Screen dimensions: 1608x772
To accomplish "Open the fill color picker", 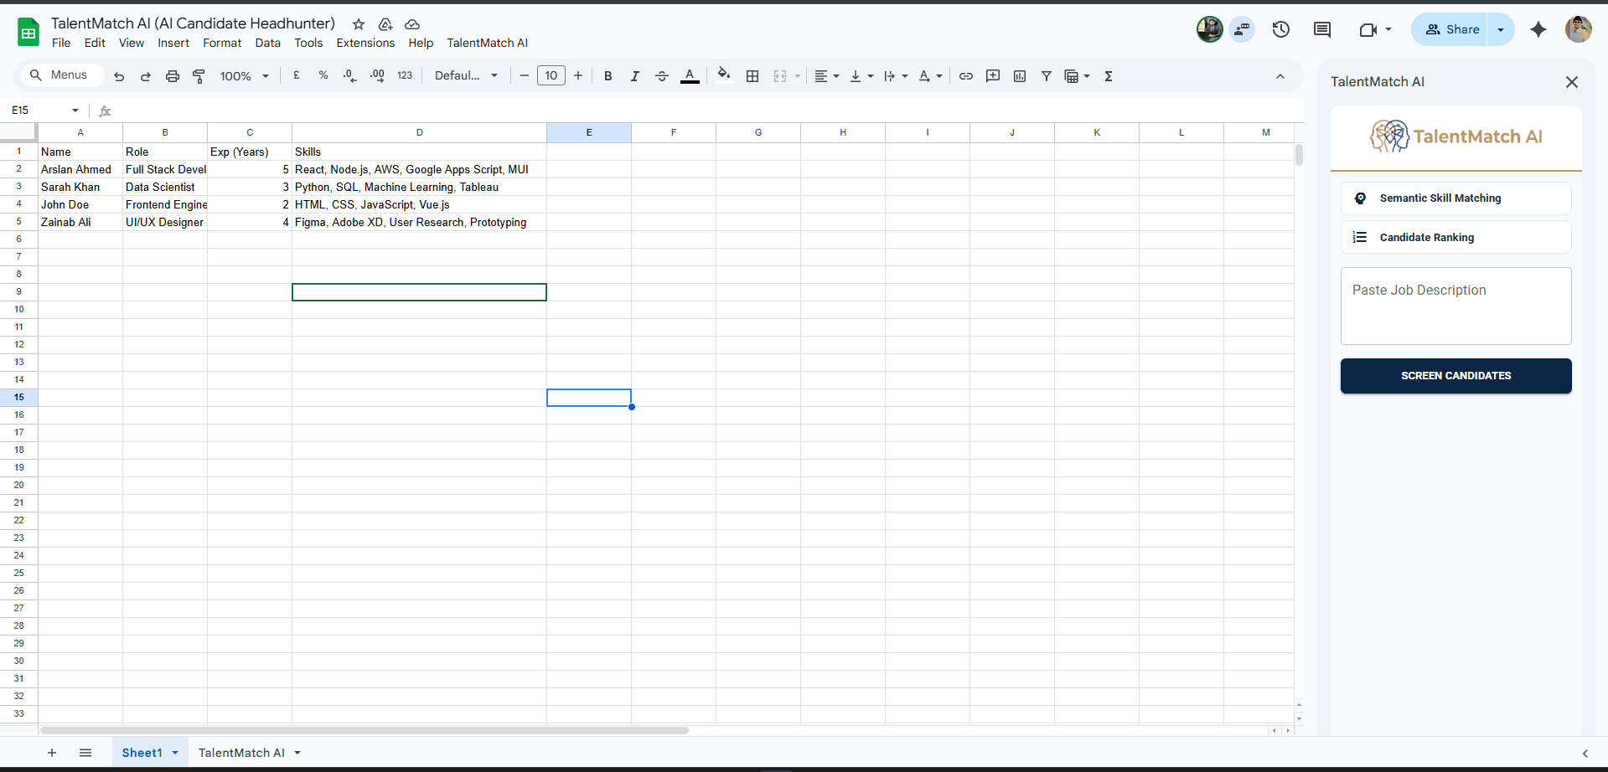I will coord(724,75).
